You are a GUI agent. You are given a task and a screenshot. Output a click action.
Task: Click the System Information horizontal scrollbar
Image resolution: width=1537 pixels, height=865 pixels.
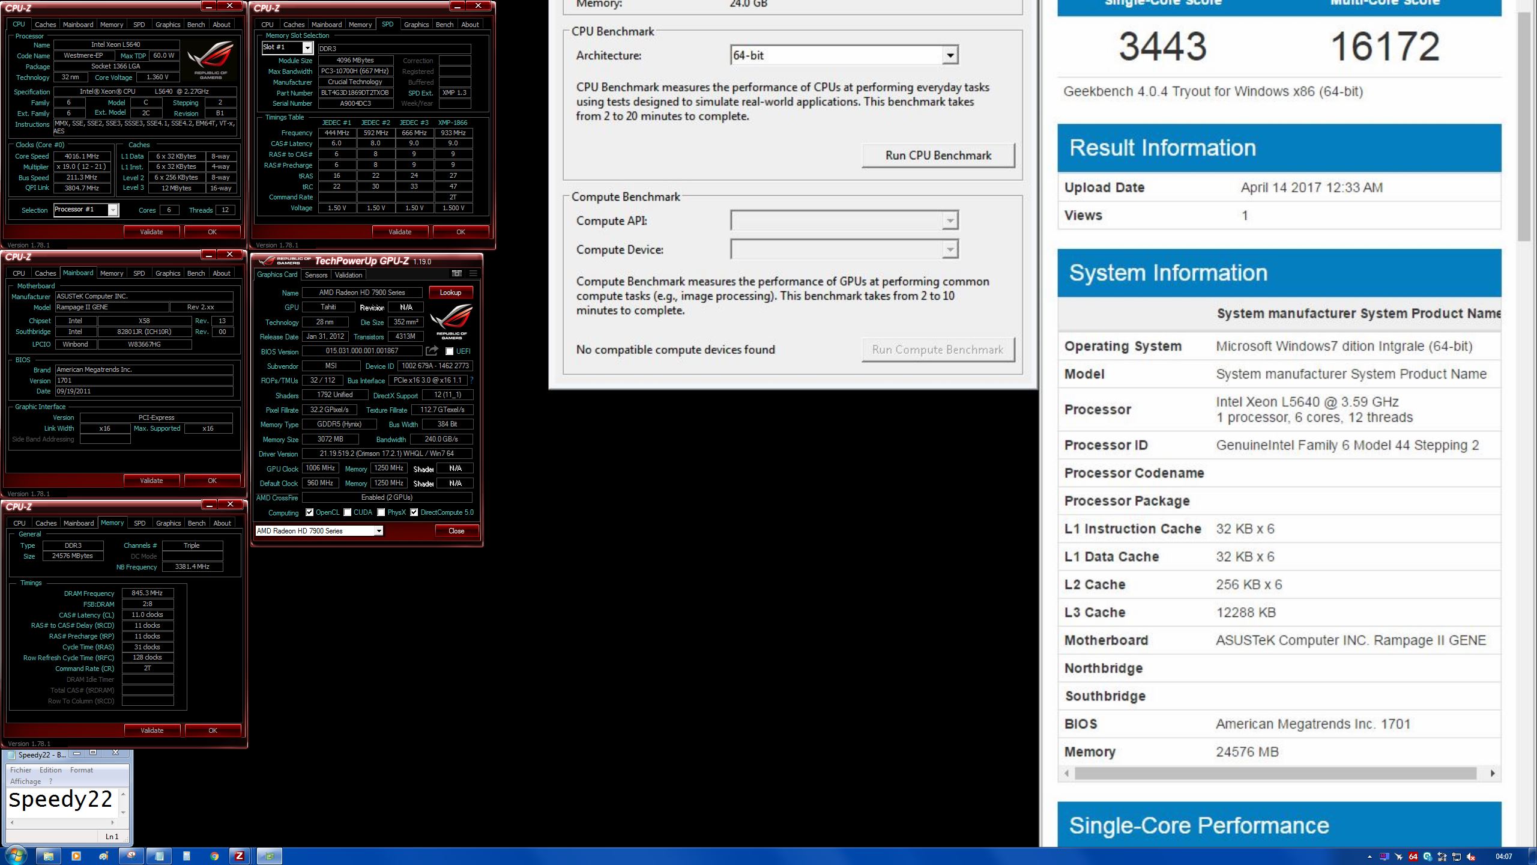click(1275, 774)
